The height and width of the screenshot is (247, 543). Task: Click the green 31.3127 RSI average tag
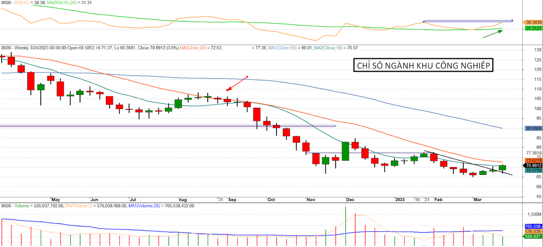532,28
